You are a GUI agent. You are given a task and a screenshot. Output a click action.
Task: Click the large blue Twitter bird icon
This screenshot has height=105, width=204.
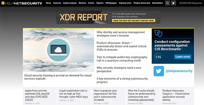[159, 71]
